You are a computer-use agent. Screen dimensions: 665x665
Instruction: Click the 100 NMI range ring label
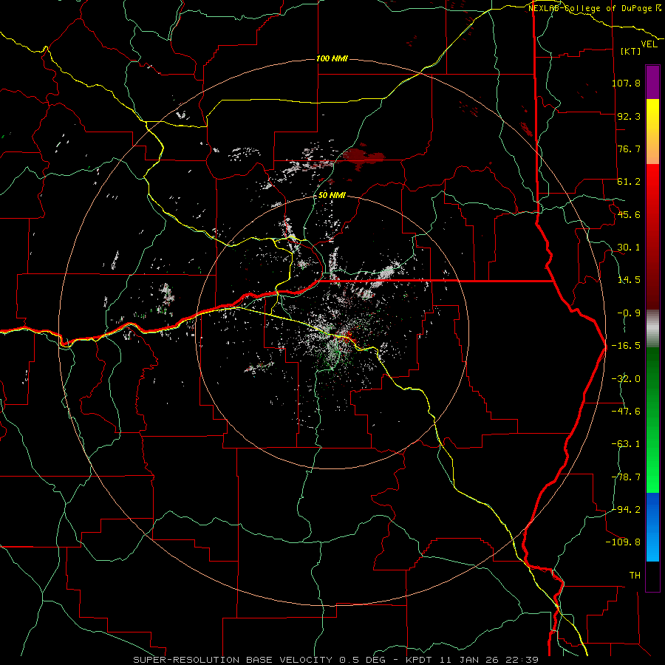[x=332, y=58]
